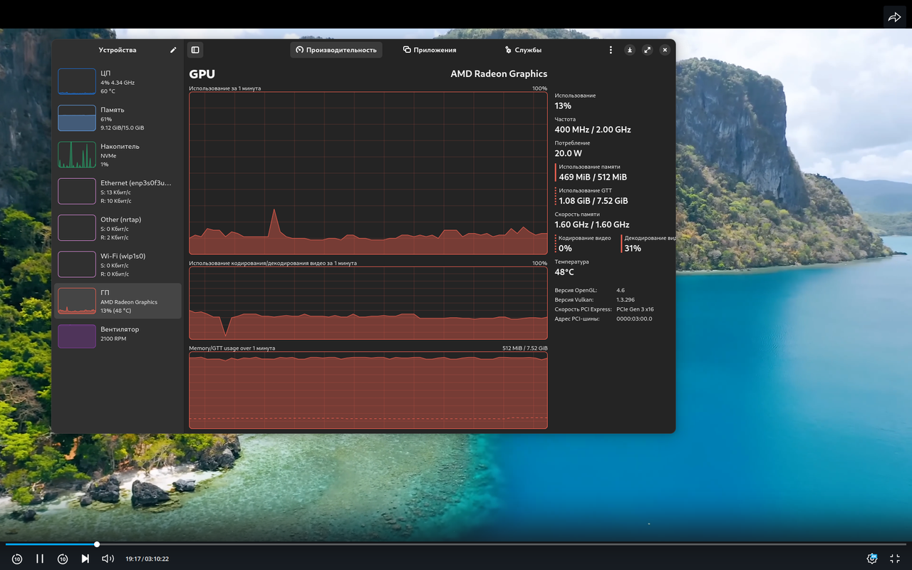The image size is (912, 570).
Task: Click the share arrow icon in video player
Action: (894, 17)
